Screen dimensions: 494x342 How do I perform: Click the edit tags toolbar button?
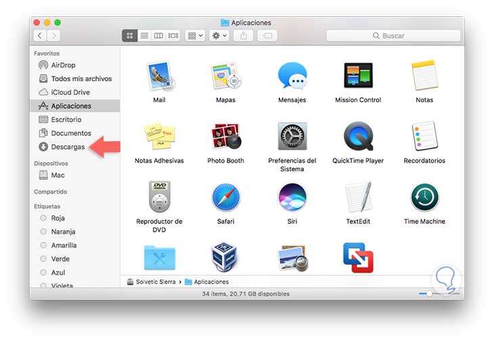(x=267, y=36)
